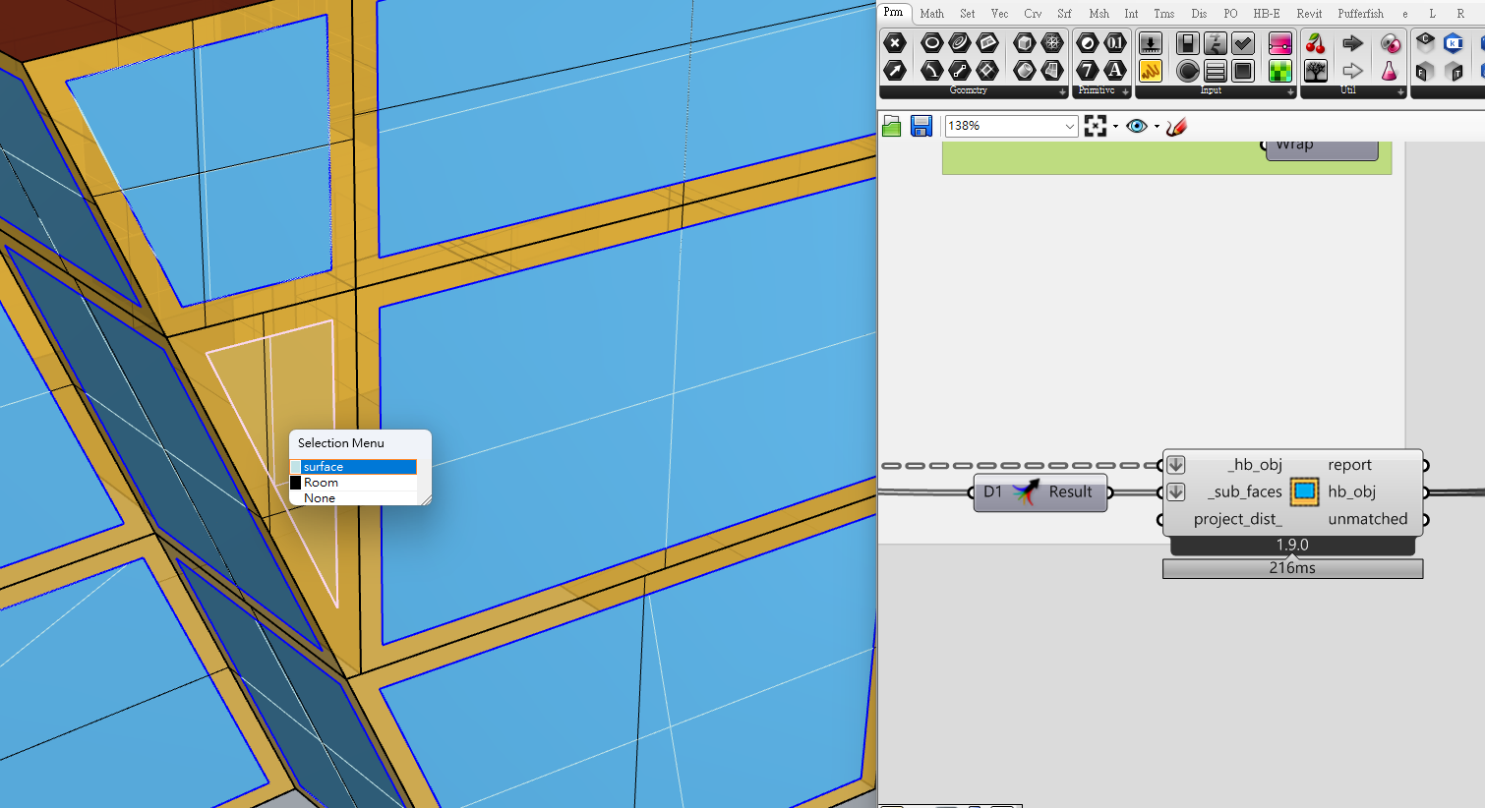Click the cherry picker Util icon

pyautogui.click(x=1315, y=43)
